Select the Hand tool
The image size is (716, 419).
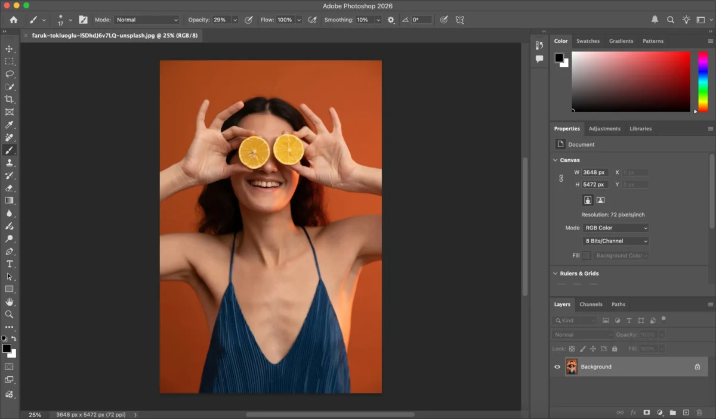9,302
